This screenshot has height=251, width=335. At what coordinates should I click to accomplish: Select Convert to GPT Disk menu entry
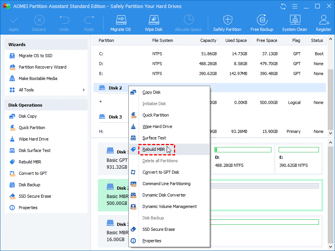tap(161, 172)
